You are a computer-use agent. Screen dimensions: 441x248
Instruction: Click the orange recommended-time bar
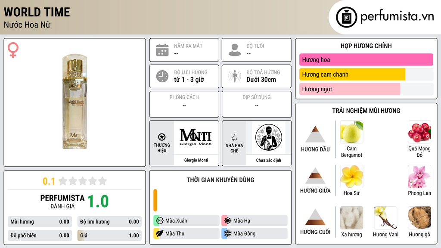pyautogui.click(x=155, y=200)
